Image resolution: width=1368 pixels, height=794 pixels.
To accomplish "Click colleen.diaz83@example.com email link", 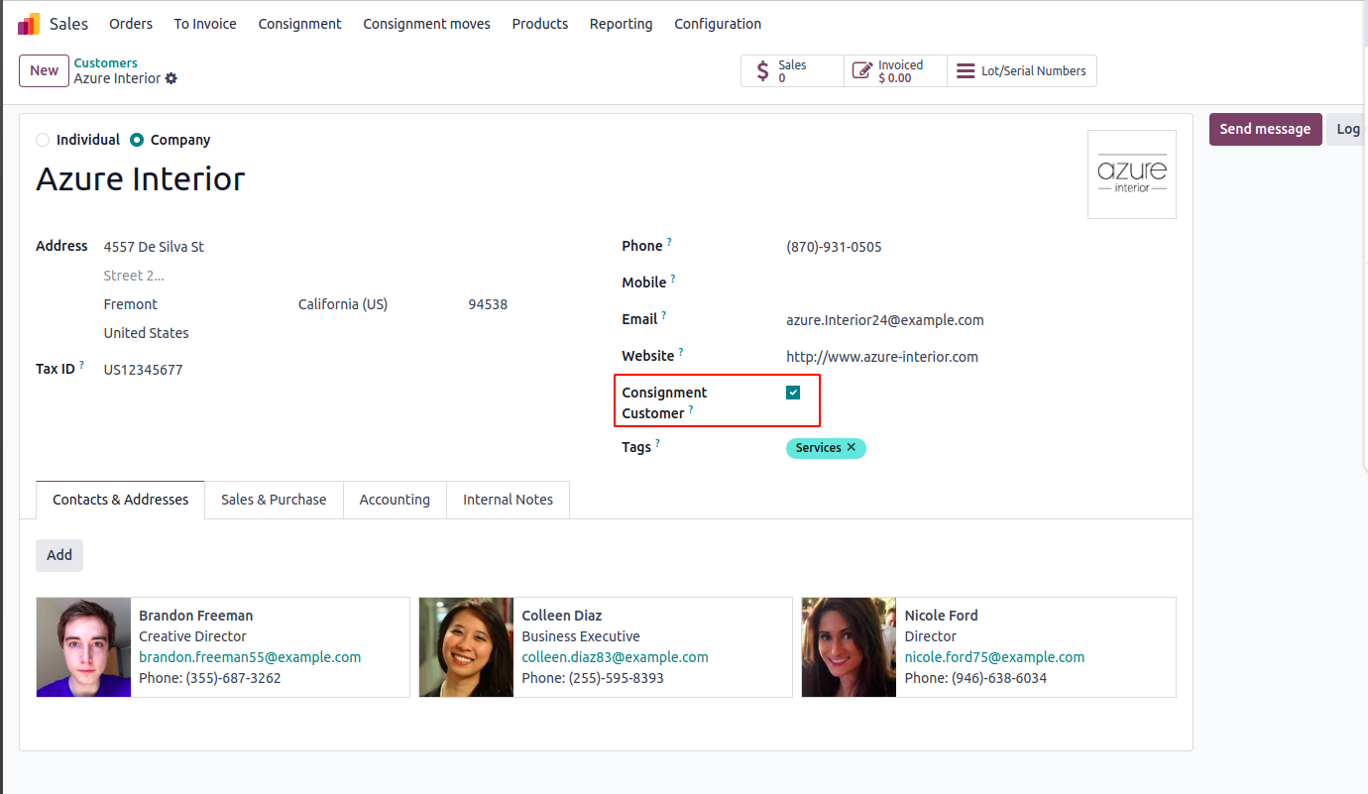I will click(x=616, y=657).
